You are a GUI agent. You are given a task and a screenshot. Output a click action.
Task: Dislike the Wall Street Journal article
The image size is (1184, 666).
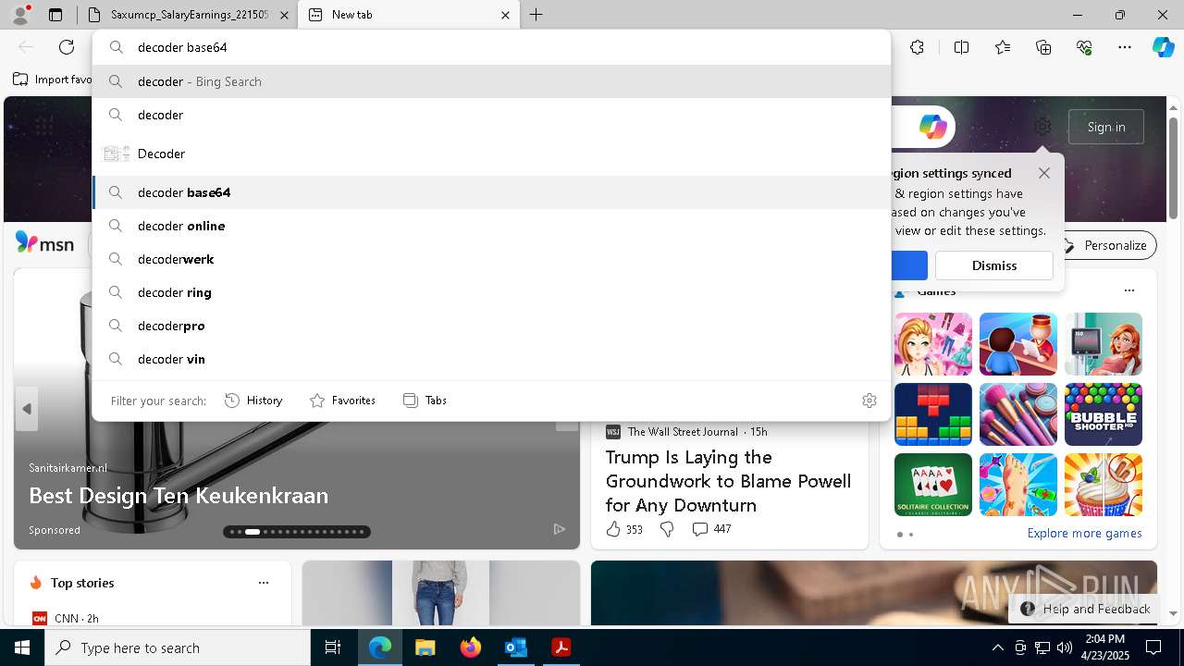(667, 529)
